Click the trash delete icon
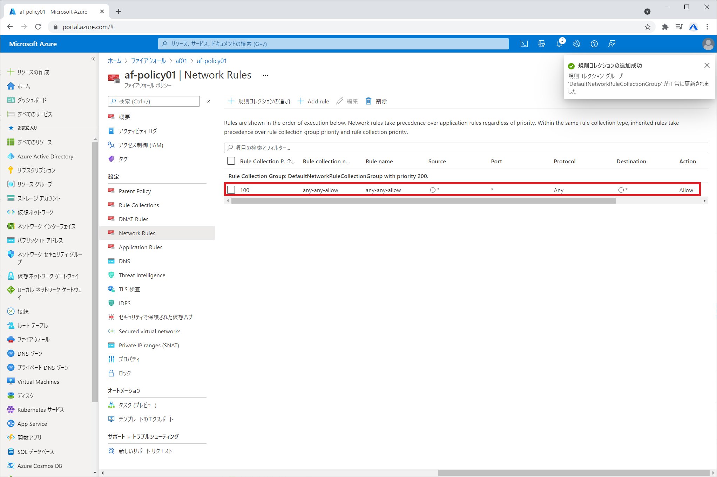 pos(368,101)
